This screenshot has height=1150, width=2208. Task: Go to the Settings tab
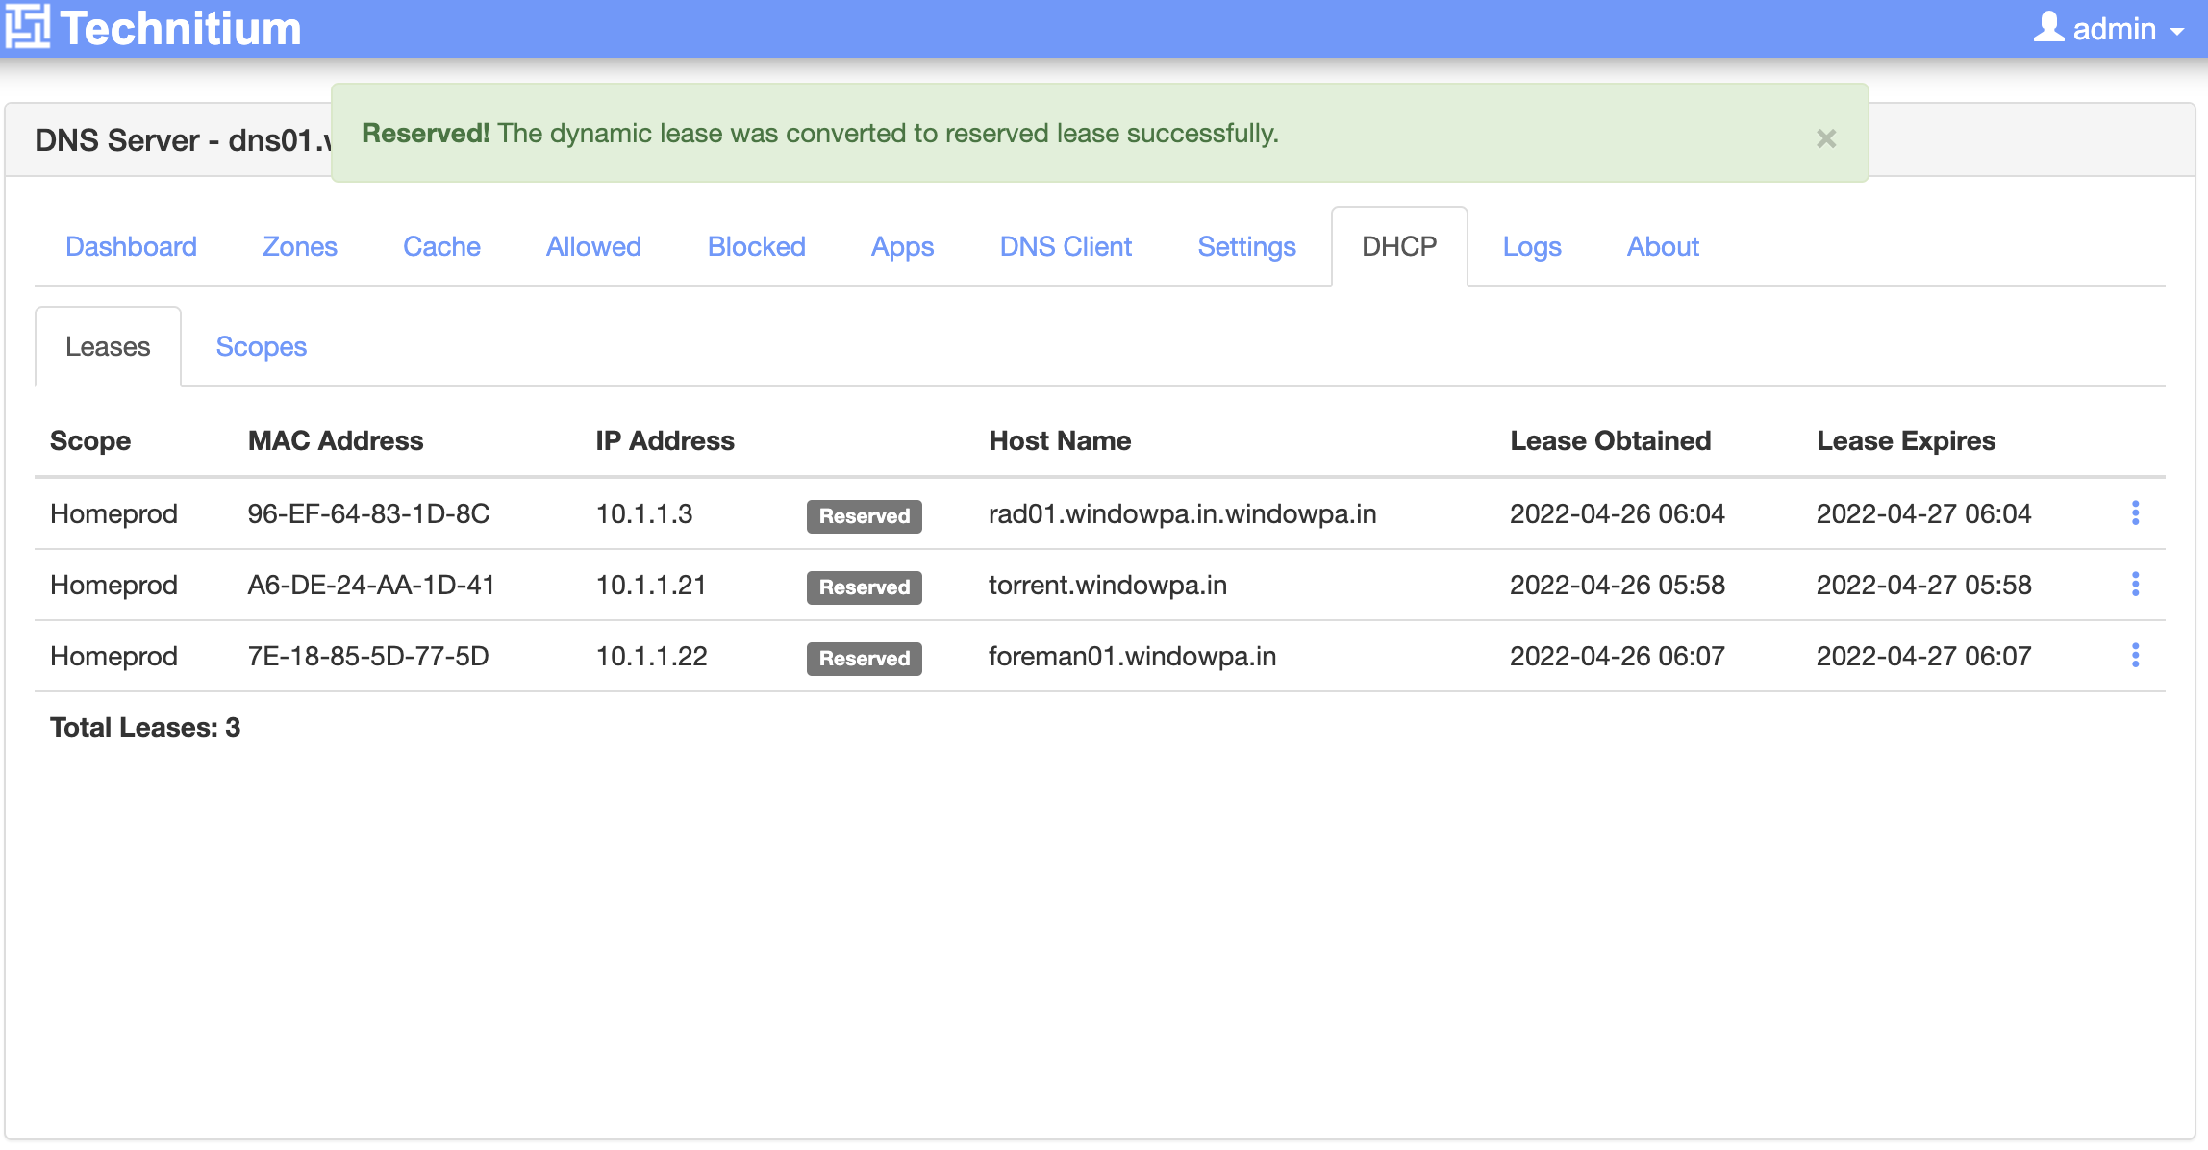(x=1246, y=246)
